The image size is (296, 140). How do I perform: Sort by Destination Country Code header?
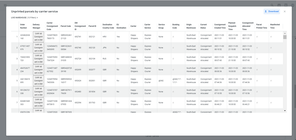(108, 26)
